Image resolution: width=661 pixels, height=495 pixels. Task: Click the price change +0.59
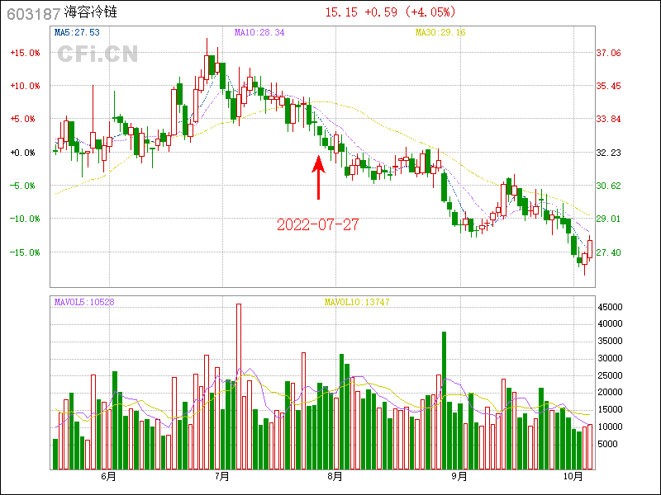click(x=381, y=12)
